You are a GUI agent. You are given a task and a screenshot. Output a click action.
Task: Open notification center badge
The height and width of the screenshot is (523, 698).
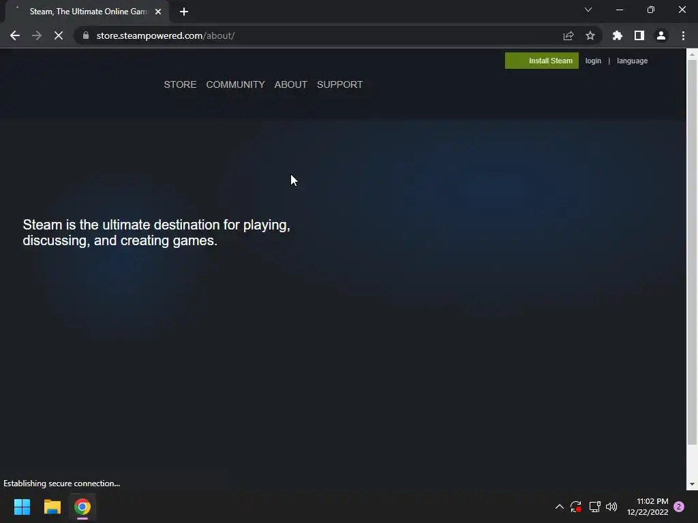tap(679, 507)
